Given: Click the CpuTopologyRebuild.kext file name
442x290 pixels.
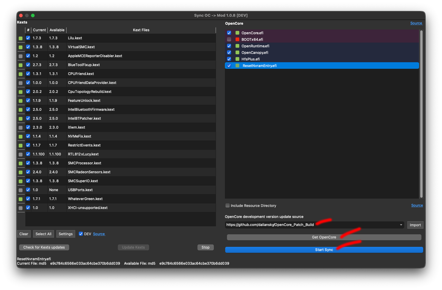Looking at the screenshot, I should click(90, 92).
